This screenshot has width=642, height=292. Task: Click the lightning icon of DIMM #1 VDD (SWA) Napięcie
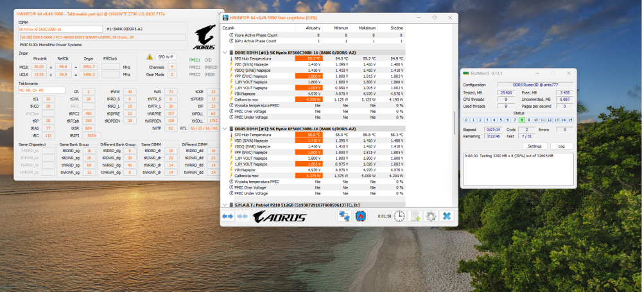click(x=230, y=64)
